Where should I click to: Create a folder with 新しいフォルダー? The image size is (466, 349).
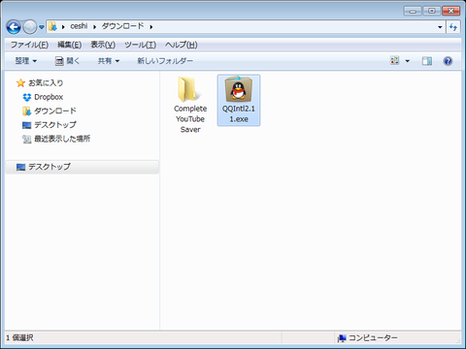[x=165, y=61]
